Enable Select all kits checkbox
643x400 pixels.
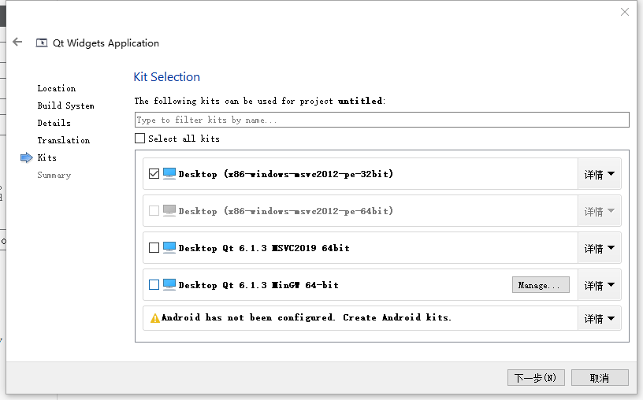coord(140,139)
